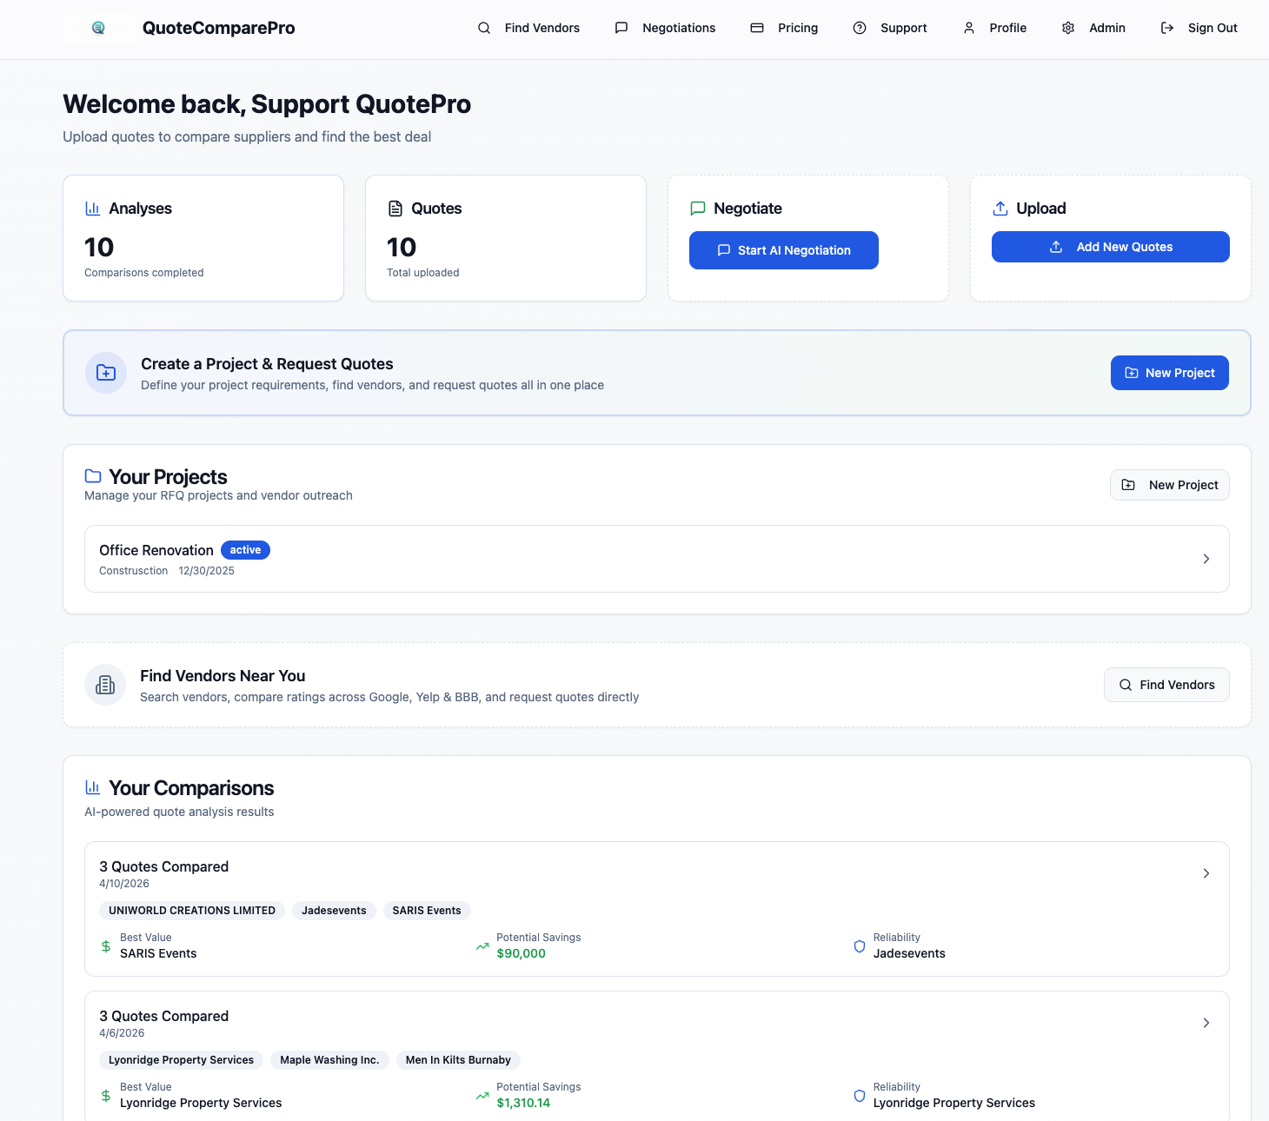Click the exit arrow icon beside Sign Out
This screenshot has height=1121, width=1269.
click(x=1167, y=28)
